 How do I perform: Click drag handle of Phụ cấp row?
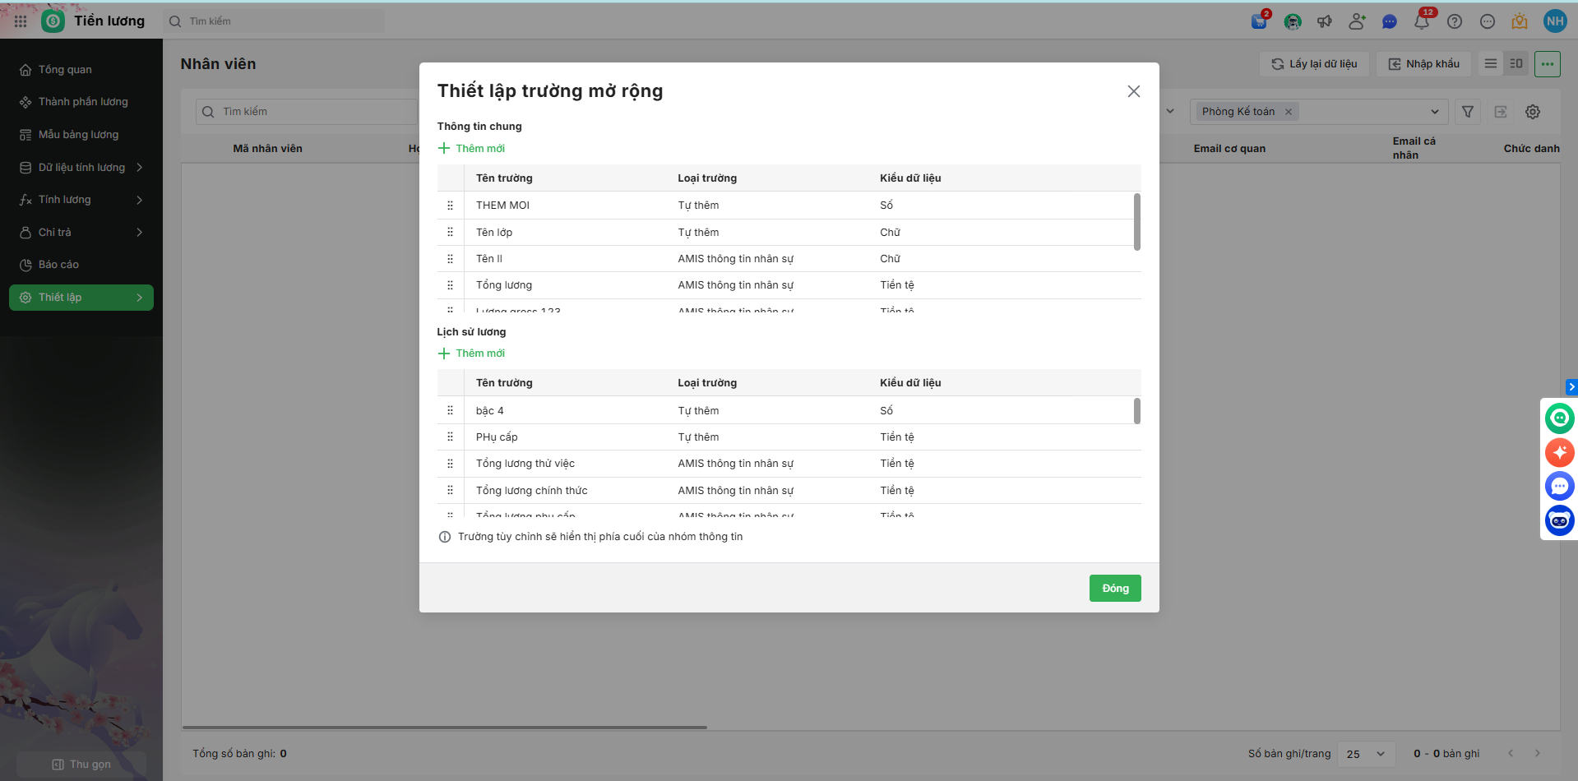[x=450, y=437]
